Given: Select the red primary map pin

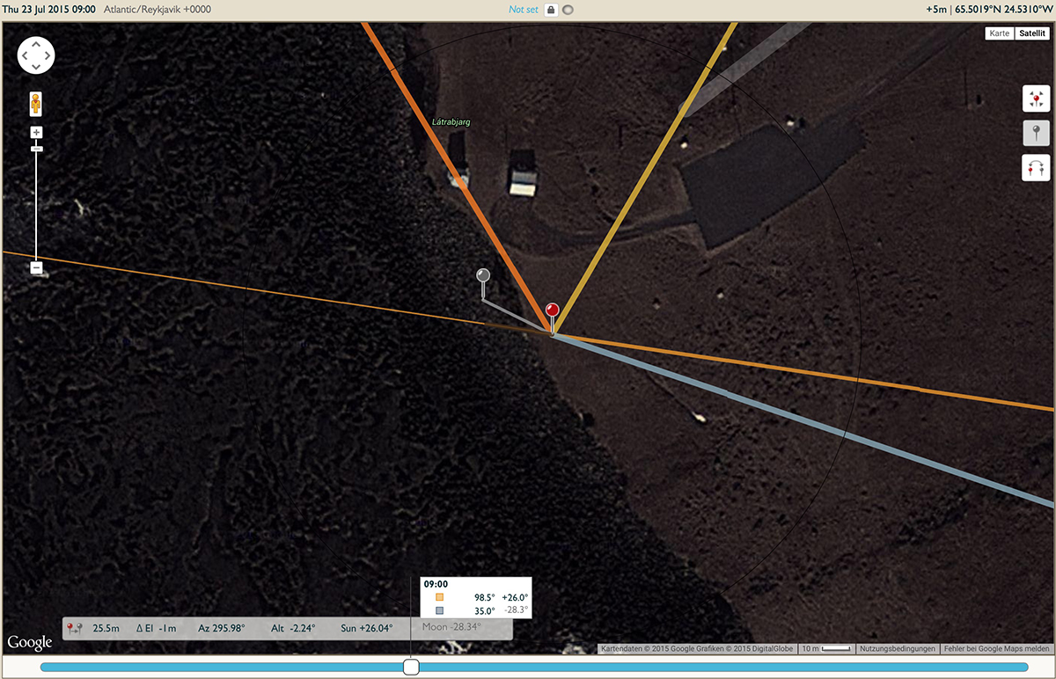Looking at the screenshot, I should click(x=552, y=318).
